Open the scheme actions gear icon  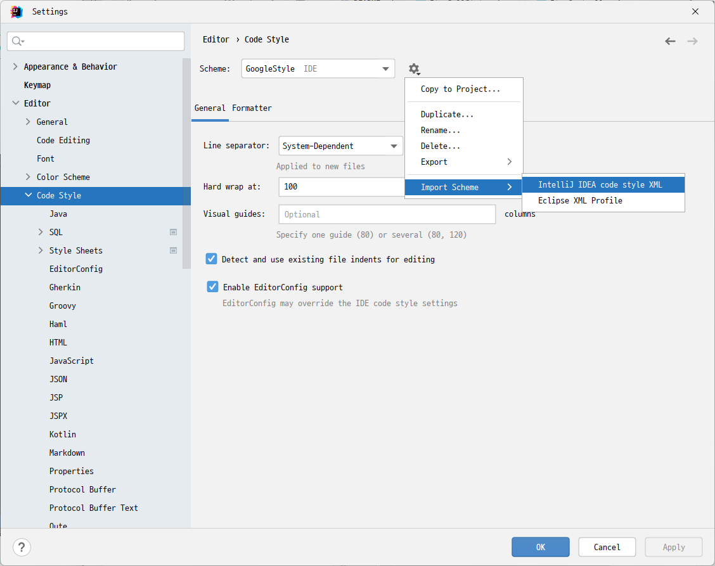414,69
